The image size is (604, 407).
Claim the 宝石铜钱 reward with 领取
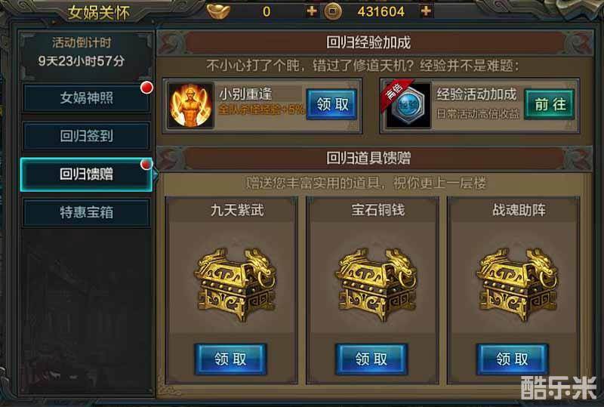[x=371, y=359]
